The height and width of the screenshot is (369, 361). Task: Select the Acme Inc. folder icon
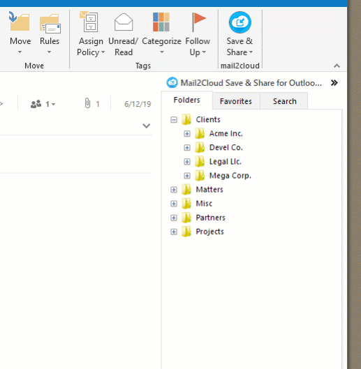[x=200, y=133]
